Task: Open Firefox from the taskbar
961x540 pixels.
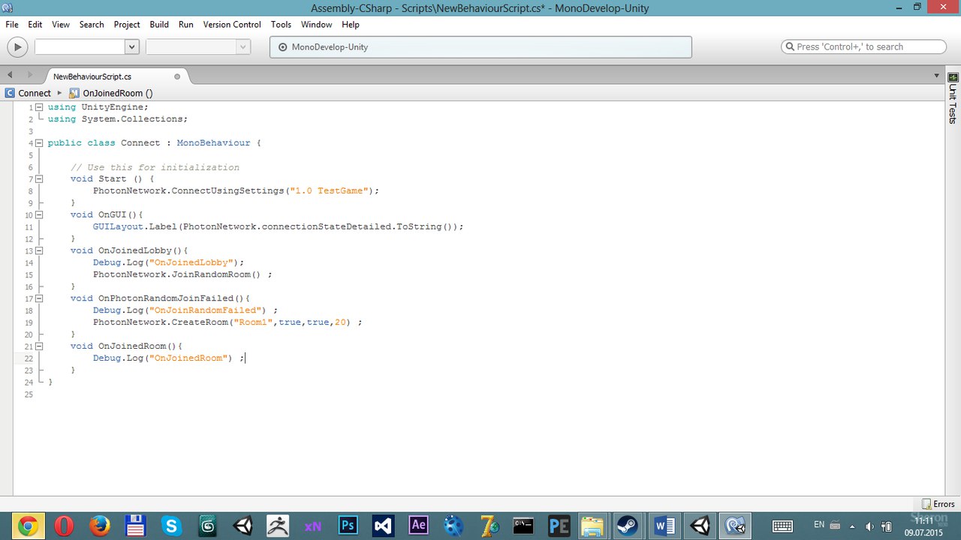Action: coord(100,526)
